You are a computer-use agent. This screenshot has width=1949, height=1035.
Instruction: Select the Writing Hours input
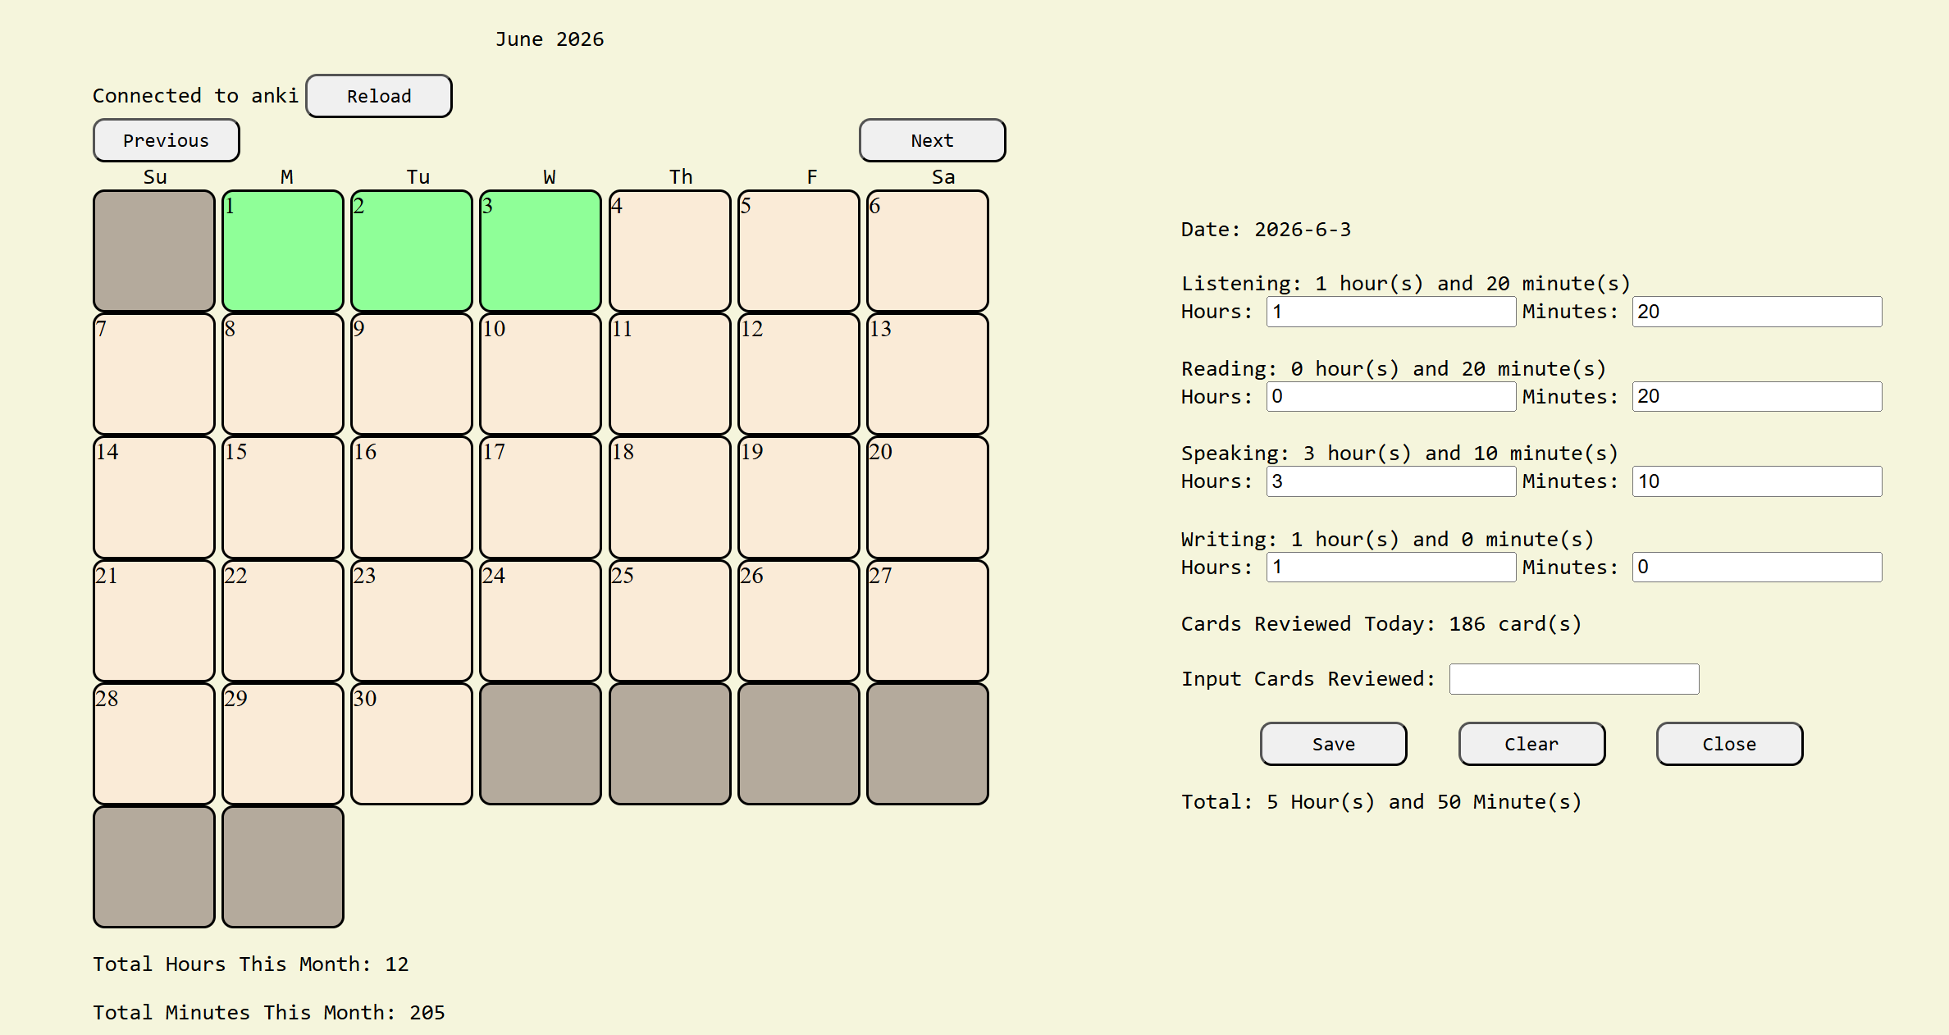click(1391, 568)
